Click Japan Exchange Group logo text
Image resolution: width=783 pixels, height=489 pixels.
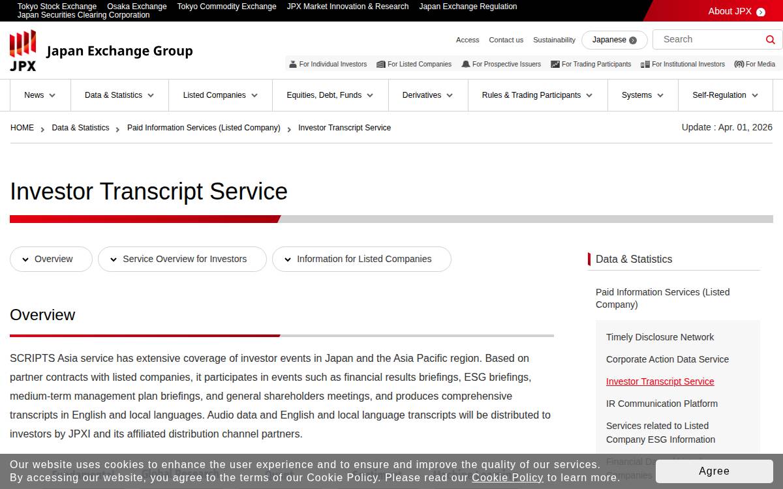119,51
